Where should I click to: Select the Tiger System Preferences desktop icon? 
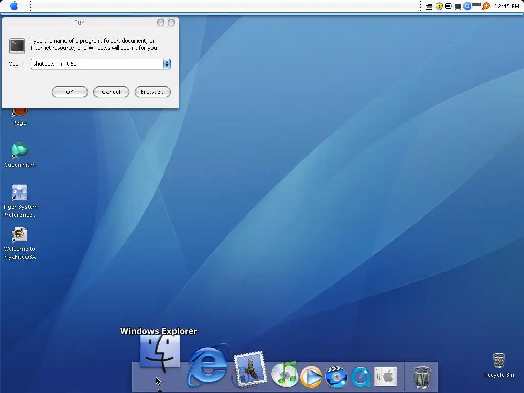click(x=20, y=201)
